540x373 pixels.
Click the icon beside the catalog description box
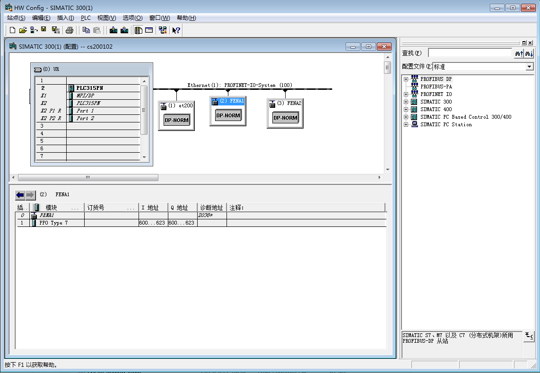[x=529, y=336]
